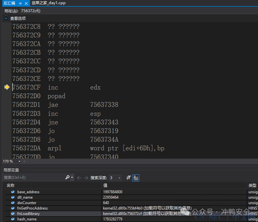
Task: Click value 22959464
Action: click(111, 197)
